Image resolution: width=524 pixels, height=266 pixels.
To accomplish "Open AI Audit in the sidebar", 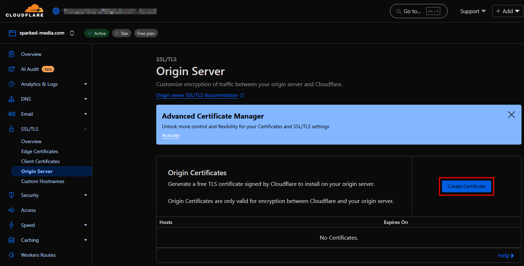I will click(x=30, y=69).
